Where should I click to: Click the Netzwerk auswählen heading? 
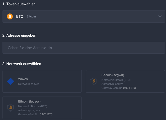(22, 64)
